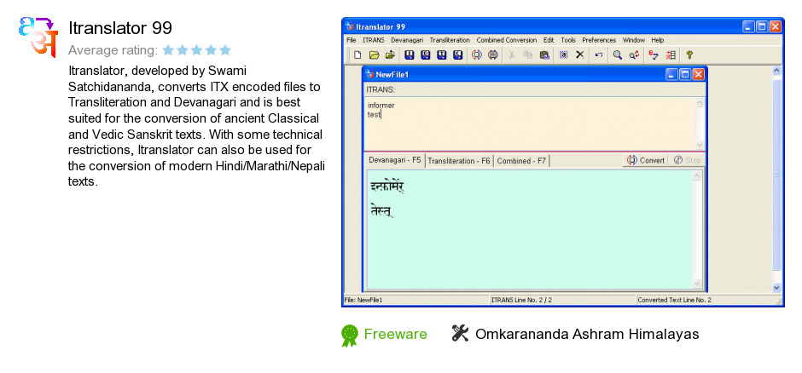
Task: Click the Find magnifier toolbar icon
Action: coord(618,55)
